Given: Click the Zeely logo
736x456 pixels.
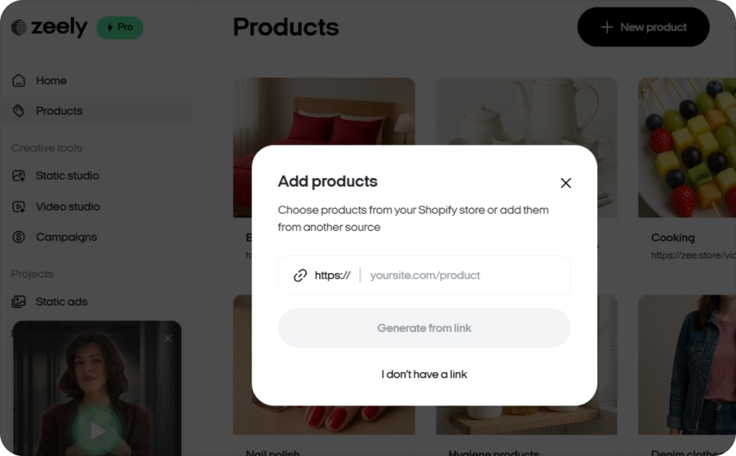Looking at the screenshot, I should (49, 27).
